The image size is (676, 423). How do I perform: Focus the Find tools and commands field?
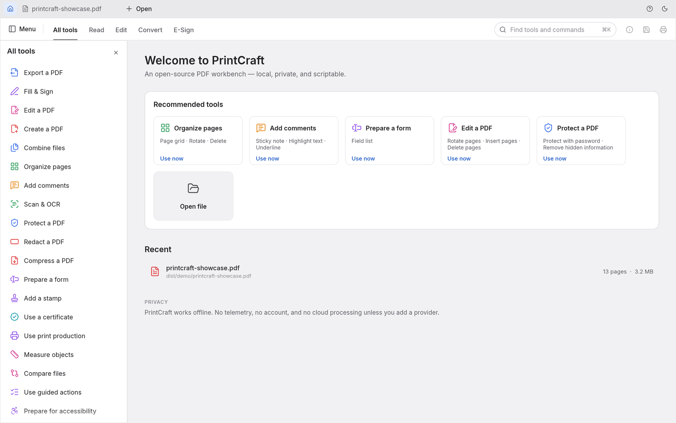(555, 30)
